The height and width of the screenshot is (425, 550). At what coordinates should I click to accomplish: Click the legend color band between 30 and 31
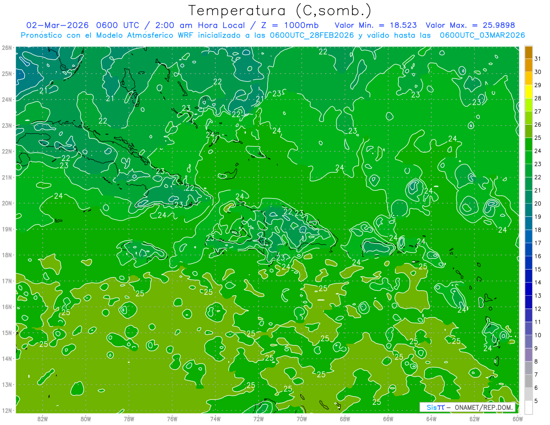point(528,65)
